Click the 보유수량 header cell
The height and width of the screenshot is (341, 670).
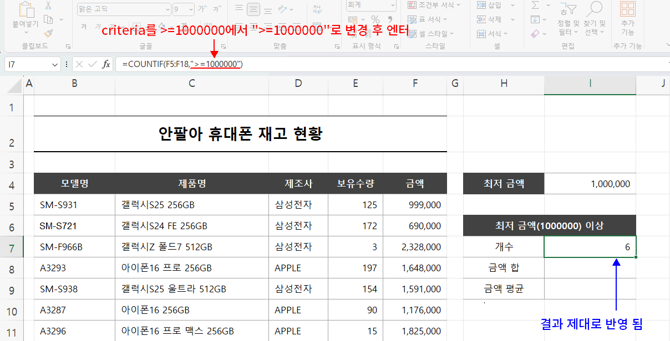click(x=356, y=184)
